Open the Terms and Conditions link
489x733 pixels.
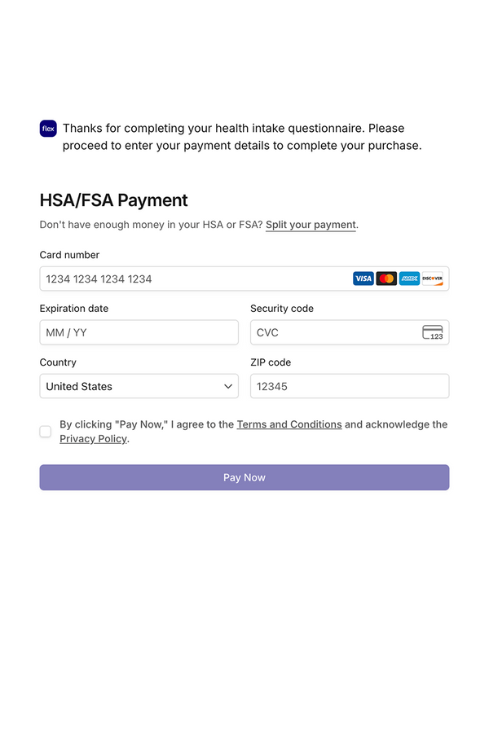click(x=289, y=424)
